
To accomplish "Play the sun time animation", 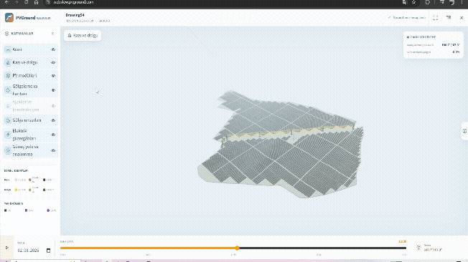I will 7,248.
